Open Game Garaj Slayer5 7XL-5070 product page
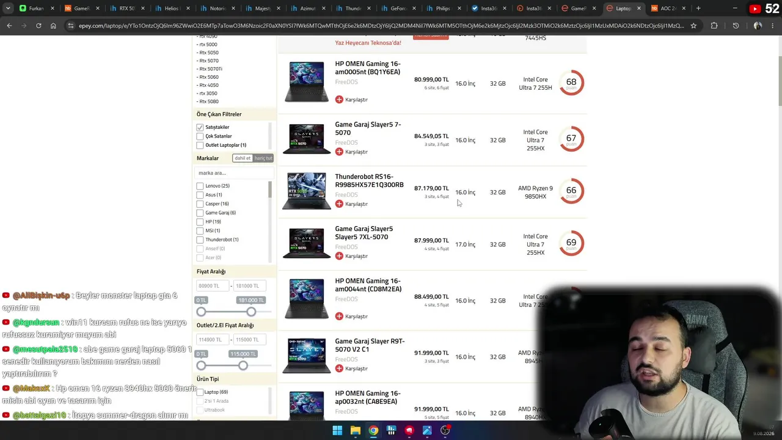Viewport: 782px width, 440px height. coord(364,233)
